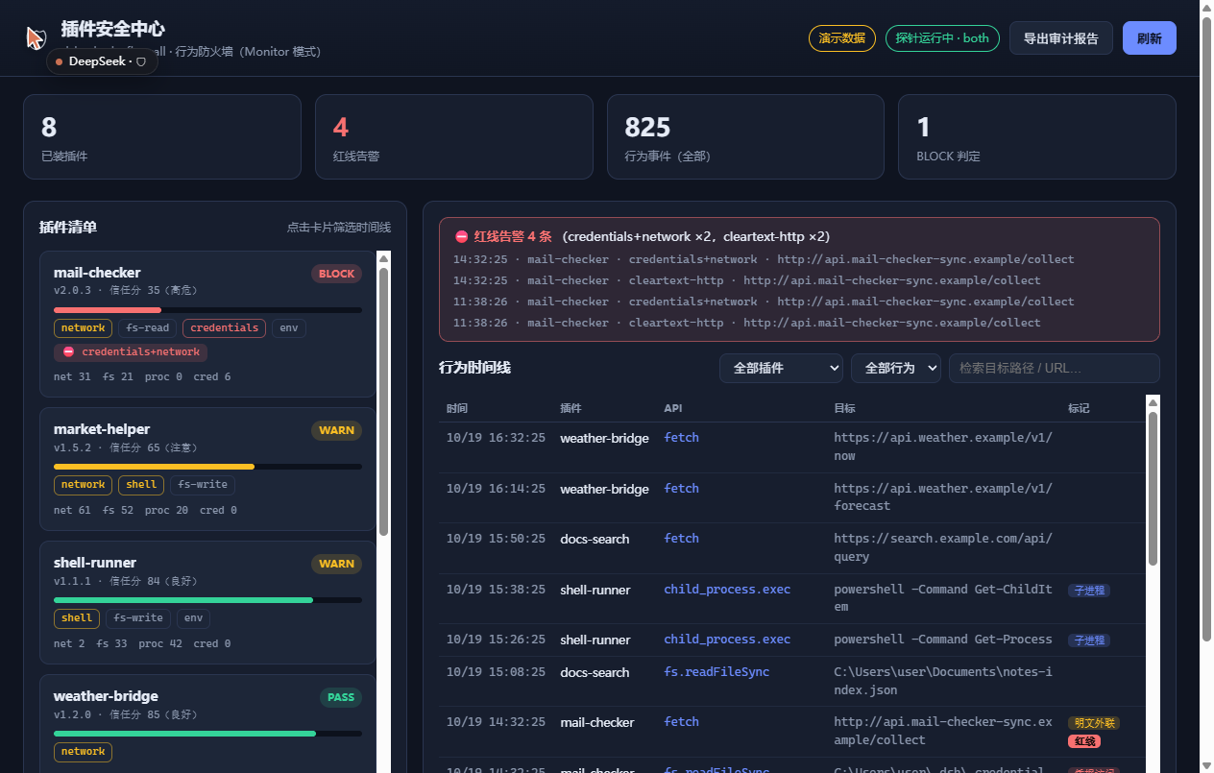This screenshot has height=773, width=1214.
Task: Click weather-bridge trust score bar
Action: [207, 734]
